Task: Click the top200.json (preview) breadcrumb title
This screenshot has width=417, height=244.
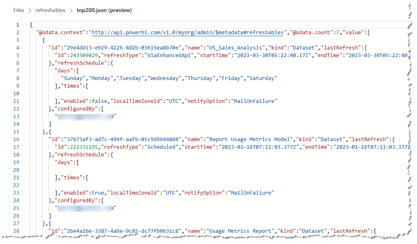Action: point(104,10)
